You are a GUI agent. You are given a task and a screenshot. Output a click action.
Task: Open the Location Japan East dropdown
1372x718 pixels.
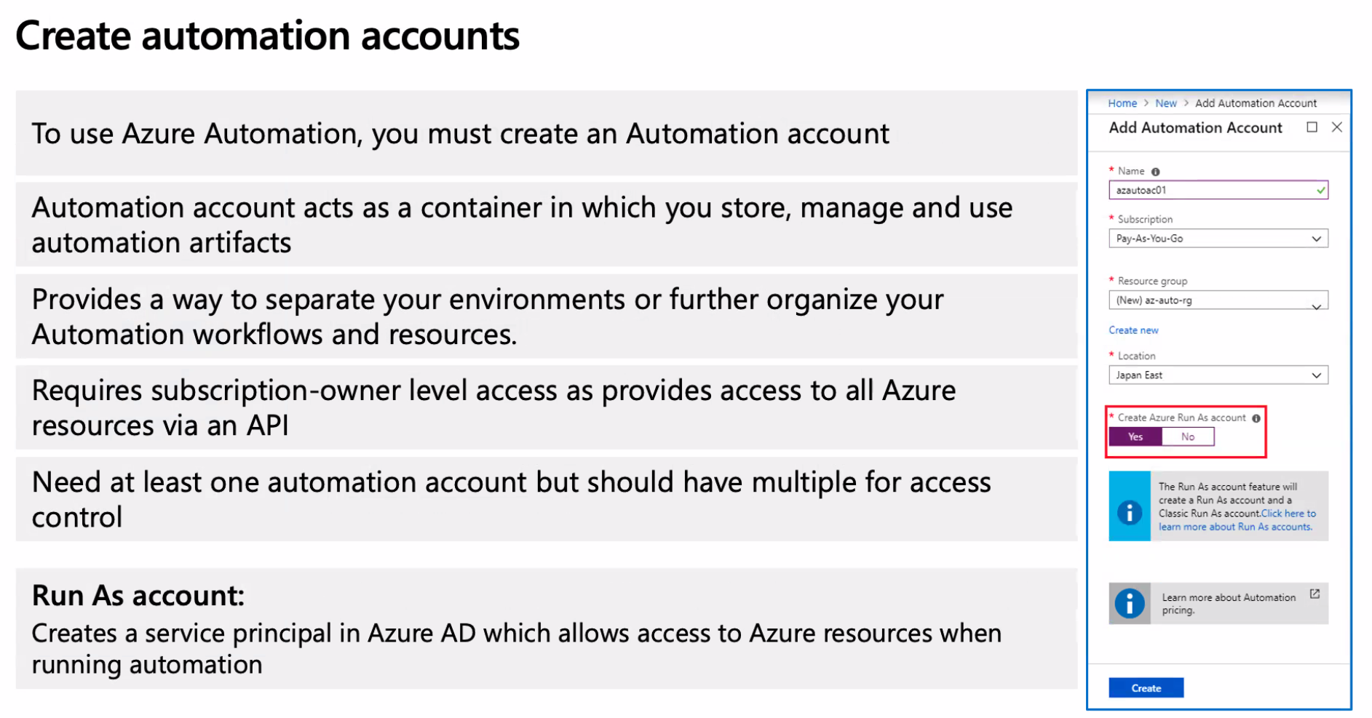click(x=1218, y=375)
